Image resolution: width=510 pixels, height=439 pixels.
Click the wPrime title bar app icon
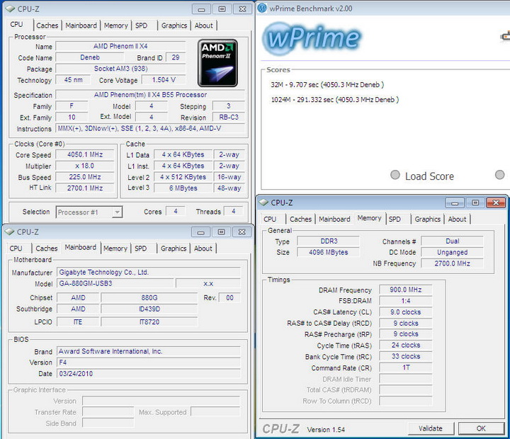pyautogui.click(x=262, y=8)
